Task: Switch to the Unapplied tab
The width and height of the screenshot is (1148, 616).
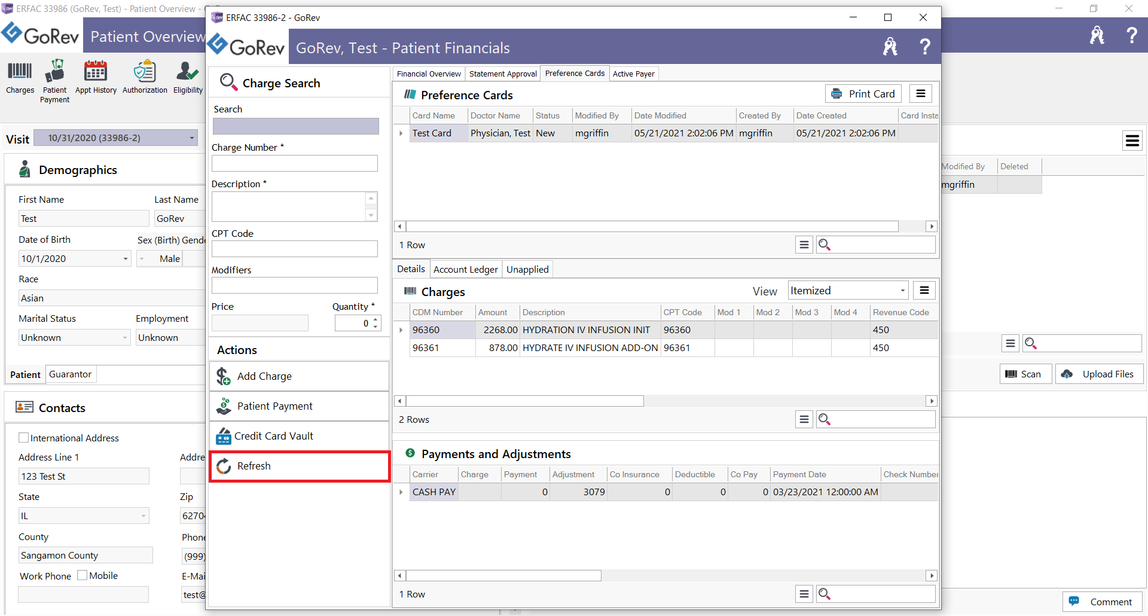Action: pos(527,270)
